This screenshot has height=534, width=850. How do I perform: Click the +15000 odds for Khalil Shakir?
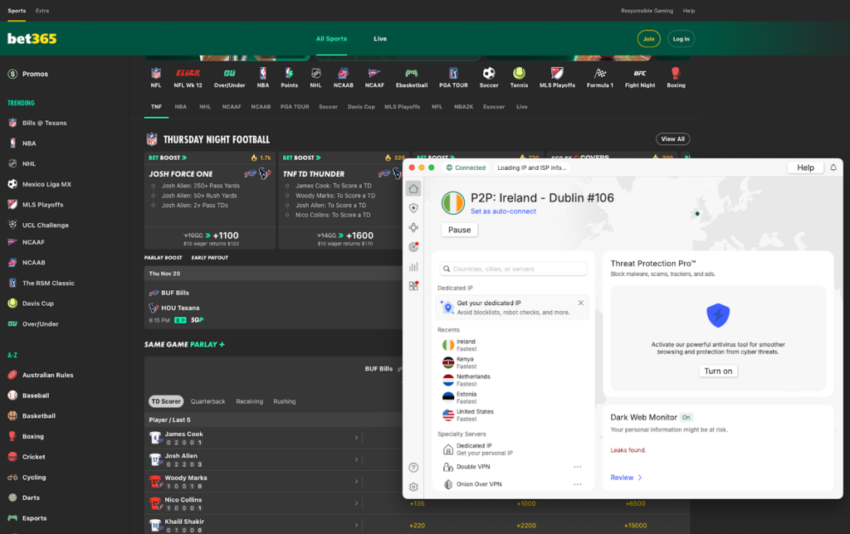tap(635, 526)
